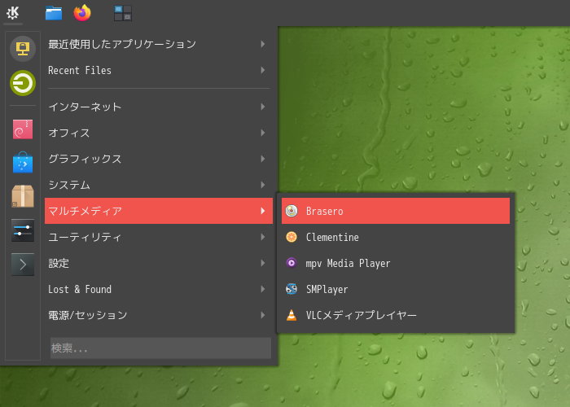Expand the グラフィックス submenu arrow
Image resolution: width=570 pixels, height=407 pixels.
pyautogui.click(x=263, y=159)
